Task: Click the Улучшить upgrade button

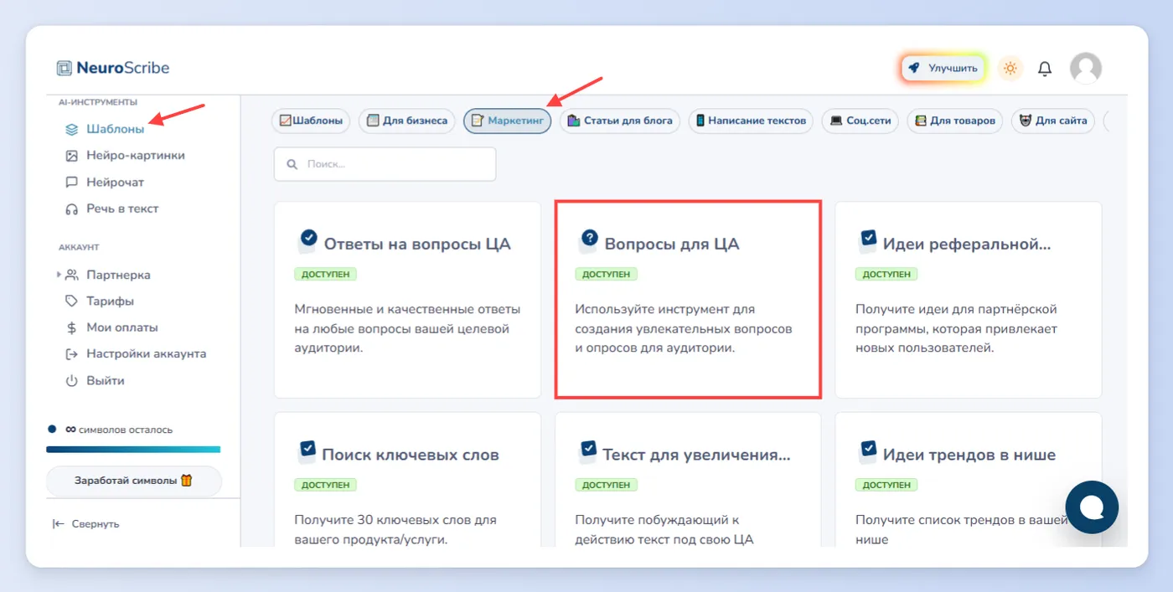Action: coord(944,68)
